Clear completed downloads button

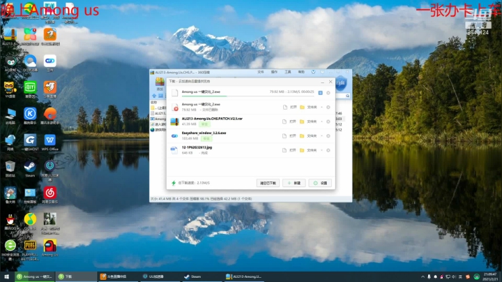pyautogui.click(x=268, y=183)
